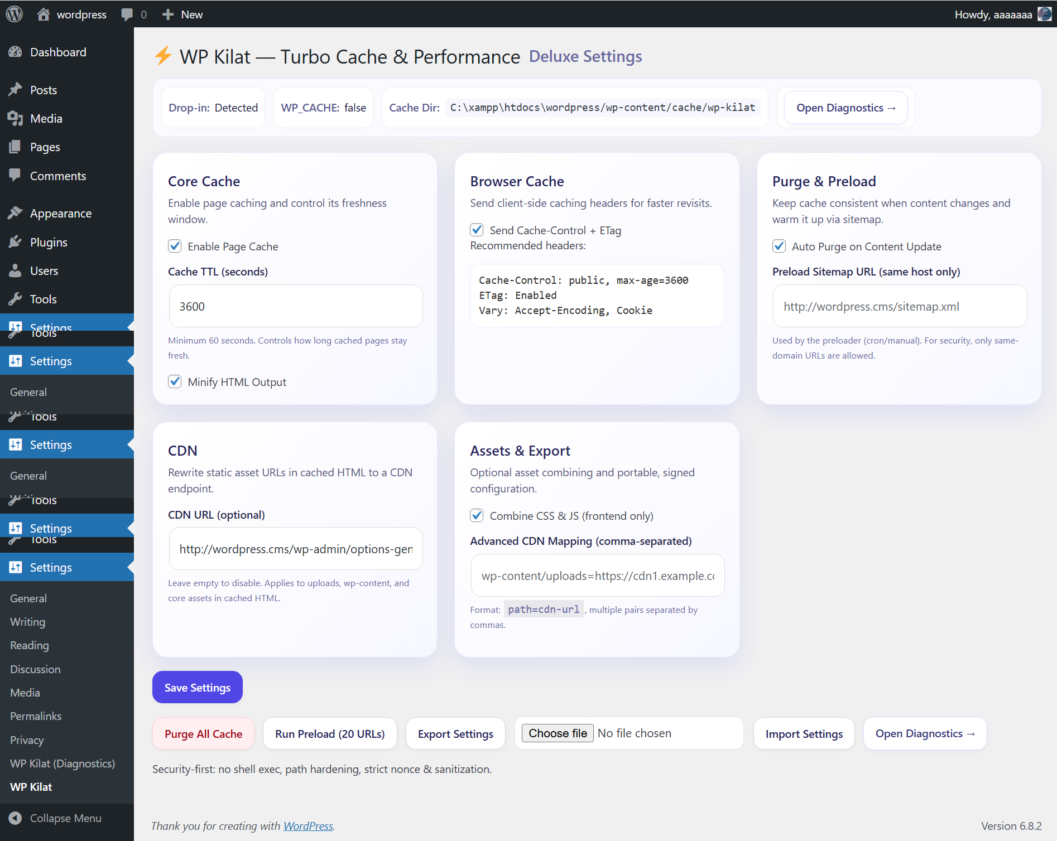Screen dimensions: 1057x841
Task: Click the CDN URL optional field
Action: point(296,549)
